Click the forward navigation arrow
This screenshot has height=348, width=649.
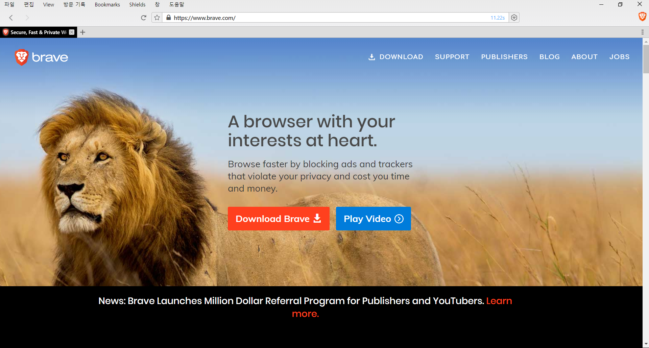(x=27, y=18)
